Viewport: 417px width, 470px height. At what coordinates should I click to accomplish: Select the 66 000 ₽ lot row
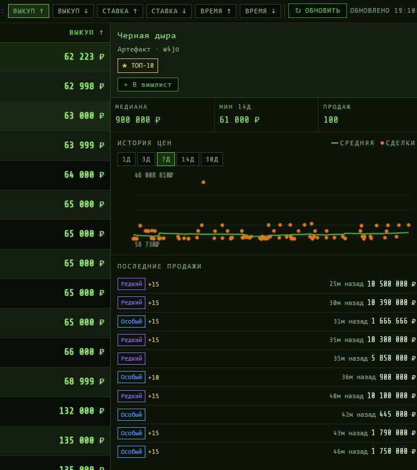pos(55,352)
